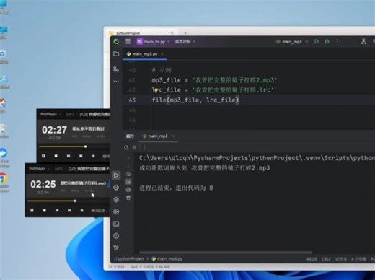This screenshot has width=375, height=280.
Task: Skip to next track in 02:27 PotPlayer
Action: [81, 156]
